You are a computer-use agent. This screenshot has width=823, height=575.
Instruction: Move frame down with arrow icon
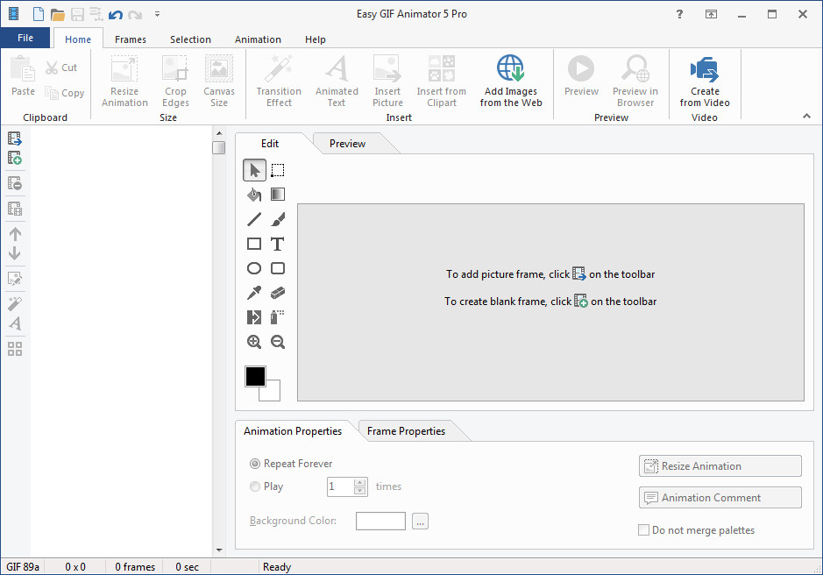click(x=15, y=253)
